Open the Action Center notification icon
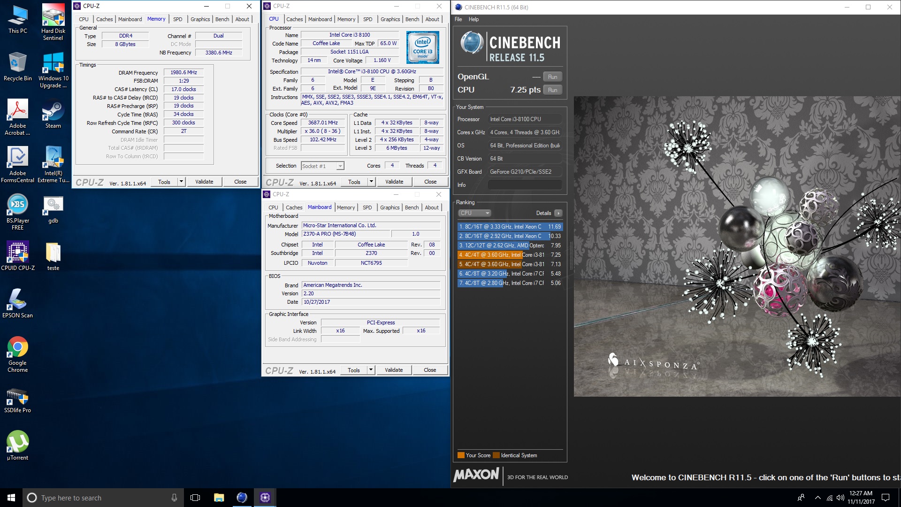The width and height of the screenshot is (901, 507). pyautogui.click(x=886, y=498)
